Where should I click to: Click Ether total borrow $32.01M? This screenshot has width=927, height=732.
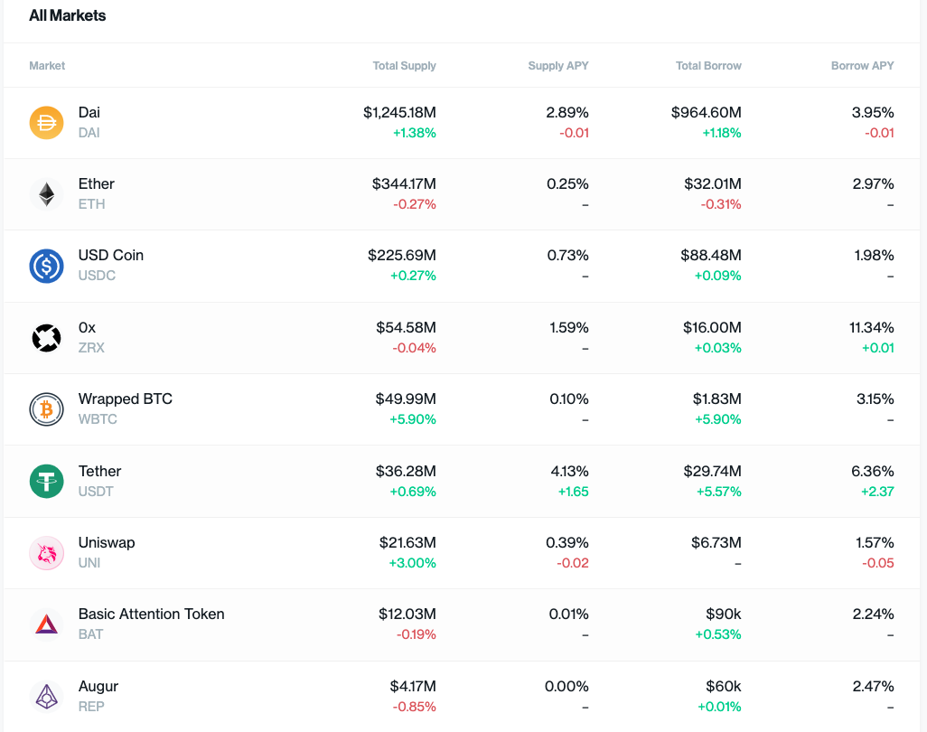click(712, 183)
